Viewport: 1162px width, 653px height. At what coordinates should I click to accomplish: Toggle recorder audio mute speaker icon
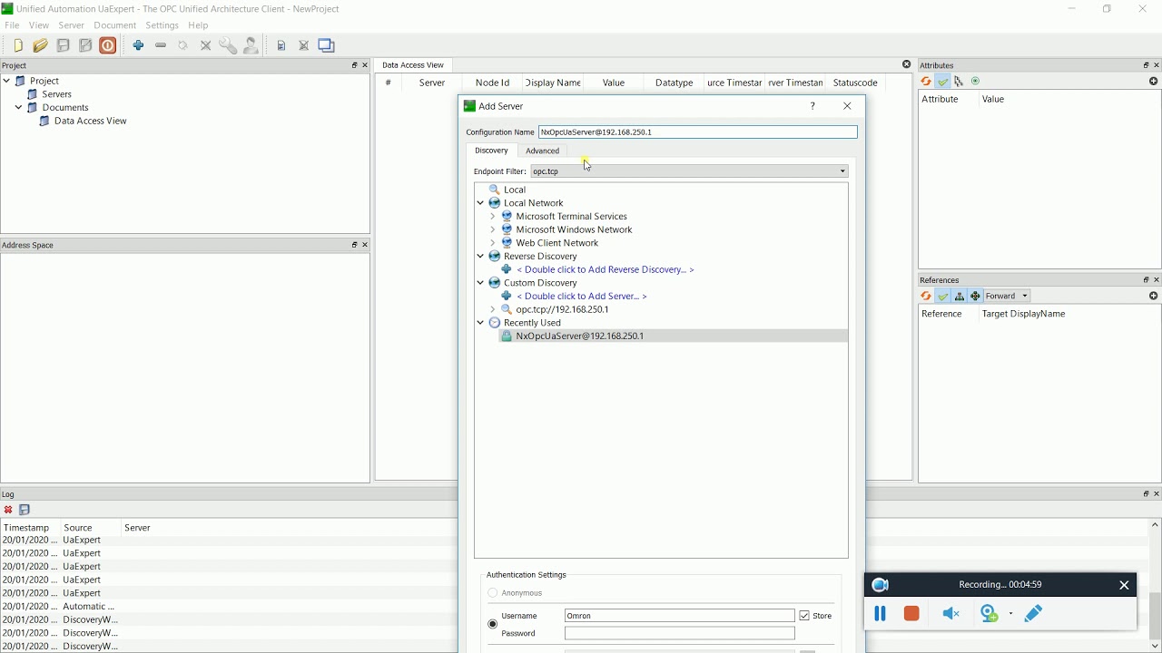coord(950,614)
